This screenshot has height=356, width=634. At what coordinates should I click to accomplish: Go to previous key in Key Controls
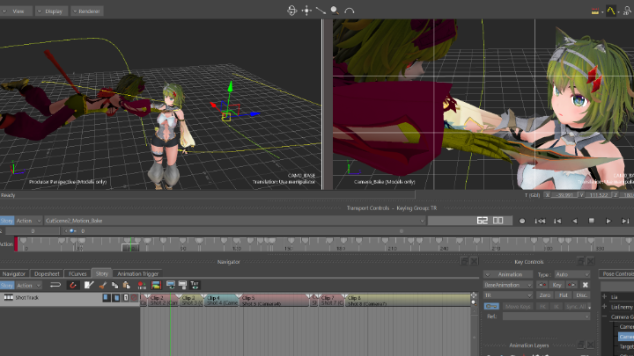[542, 285]
